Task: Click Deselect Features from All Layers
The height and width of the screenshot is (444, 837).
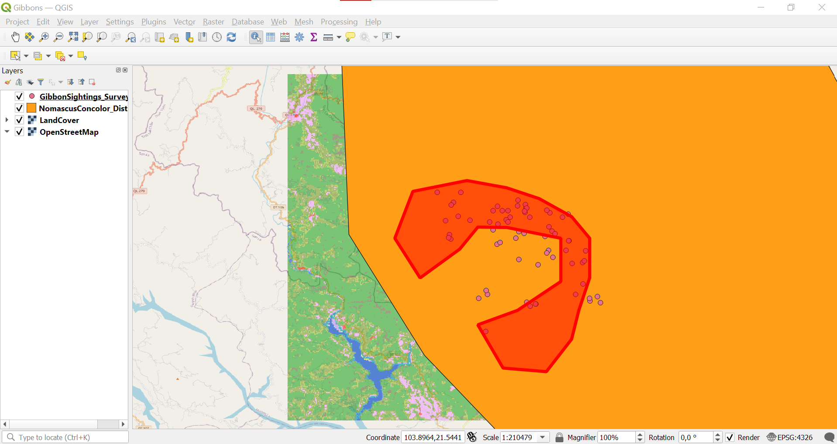Action: [60, 56]
